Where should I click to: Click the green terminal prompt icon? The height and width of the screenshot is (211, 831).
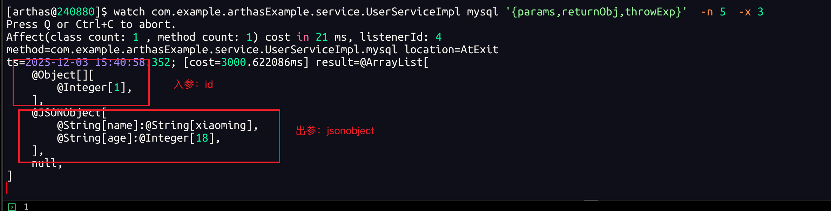coord(12,207)
